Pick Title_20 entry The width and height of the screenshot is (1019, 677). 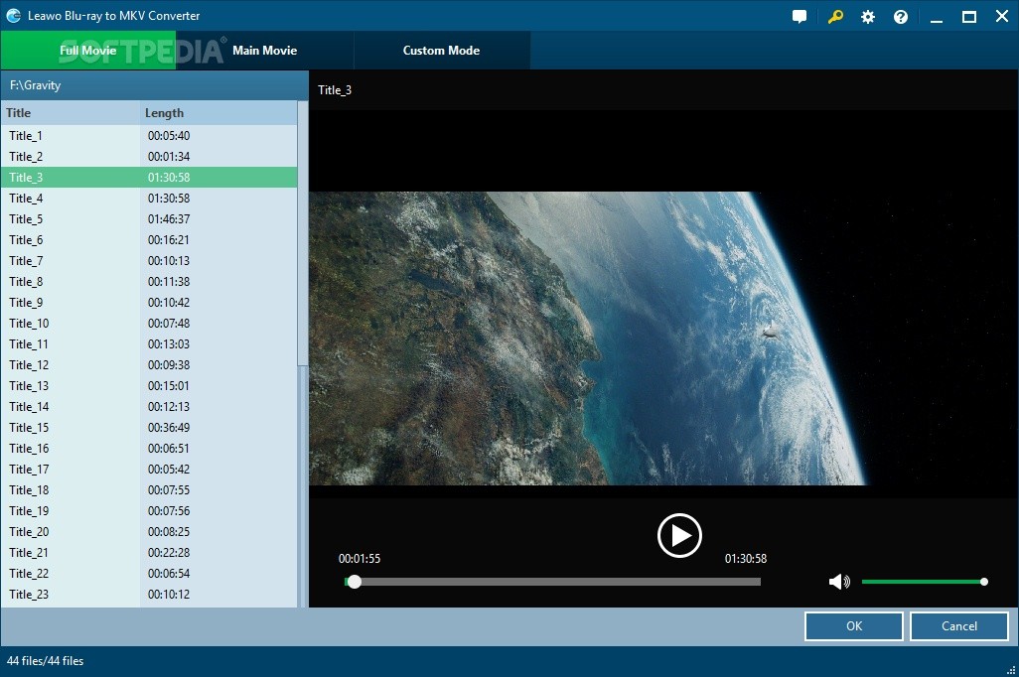tap(149, 531)
